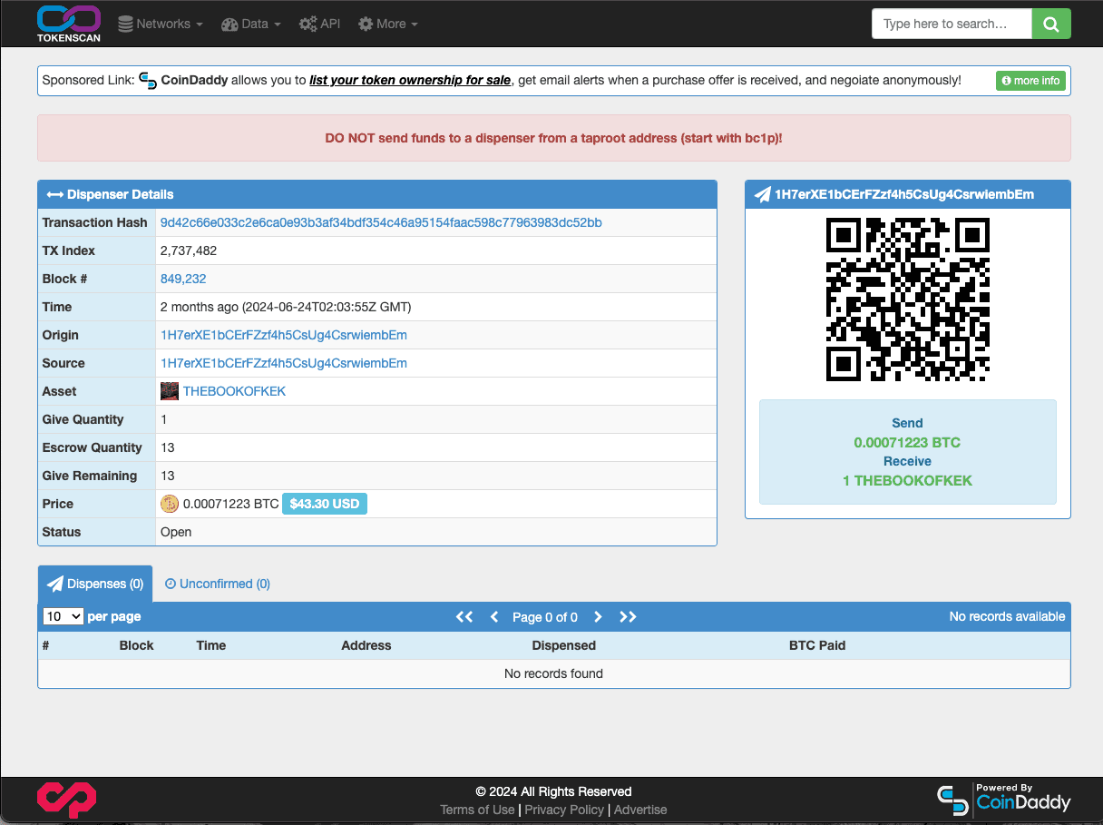
Task: Click the 0.00071223 BTC send amount
Action: (x=907, y=443)
